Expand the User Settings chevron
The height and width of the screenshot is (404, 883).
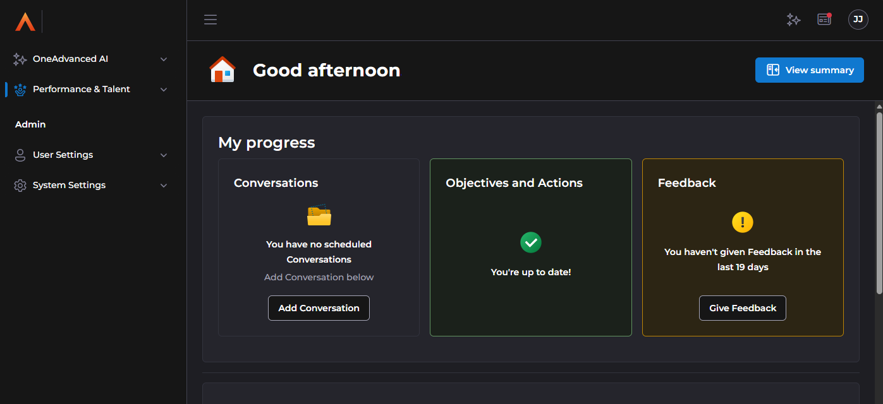[x=164, y=155]
